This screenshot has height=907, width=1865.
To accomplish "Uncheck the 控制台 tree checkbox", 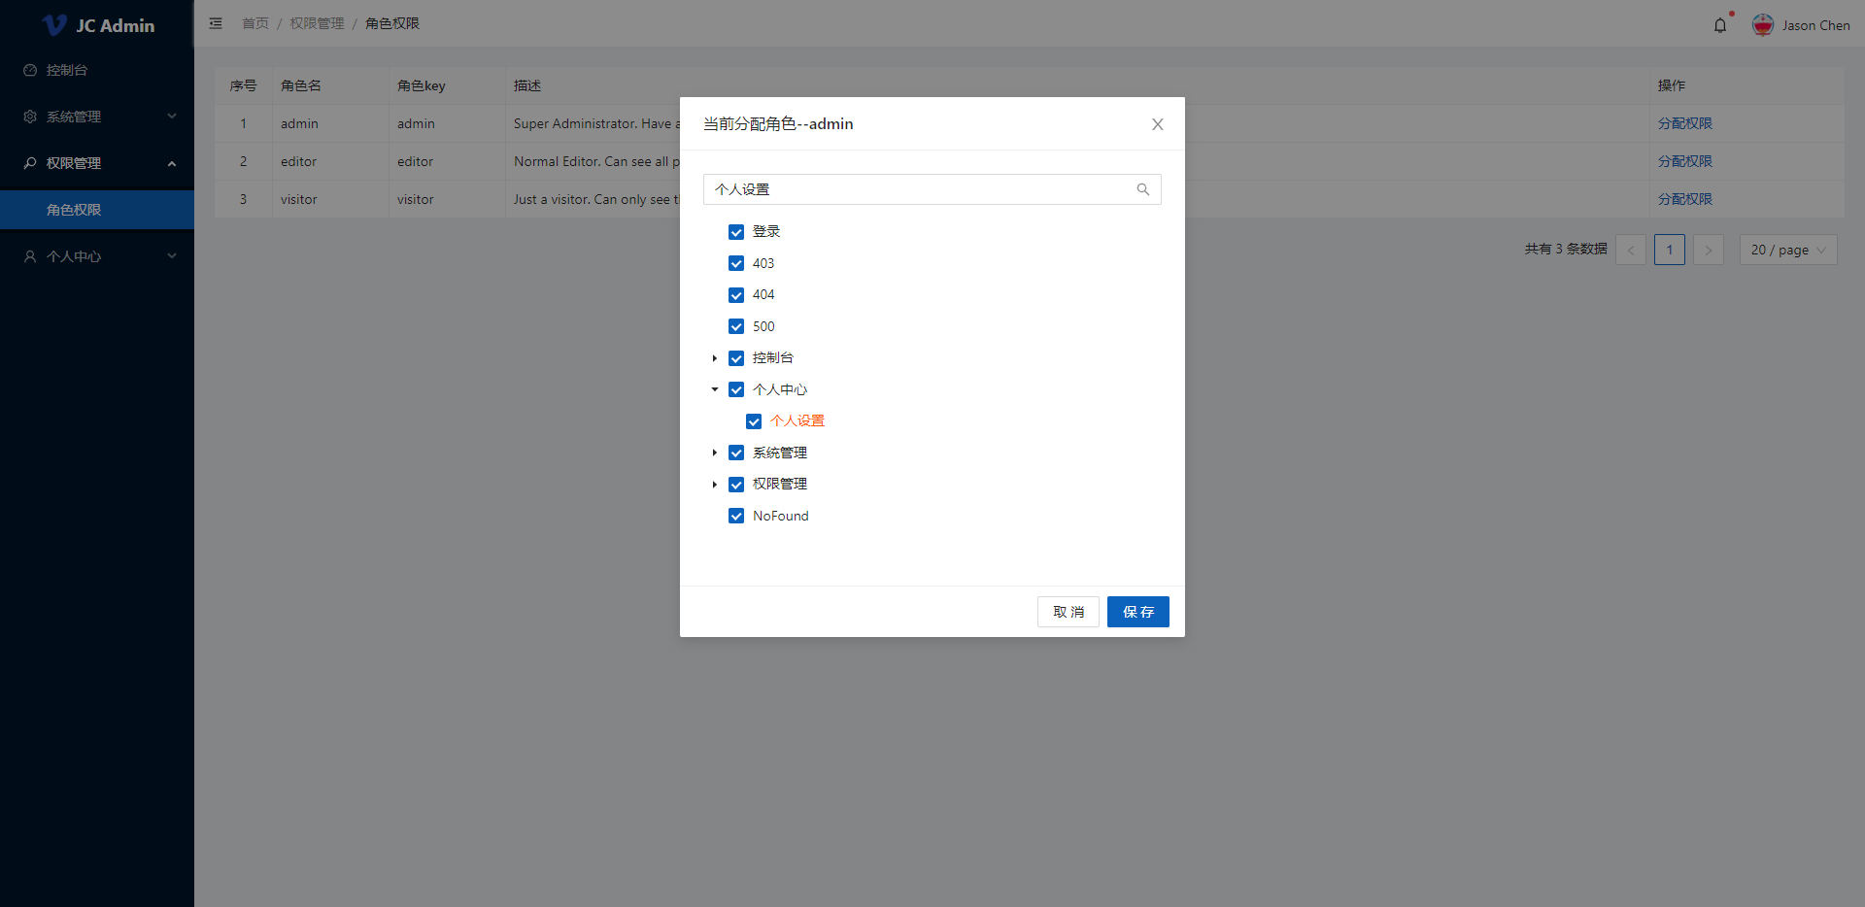I will click(736, 358).
